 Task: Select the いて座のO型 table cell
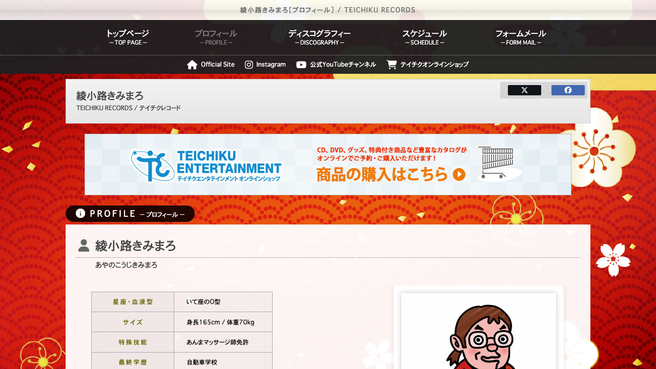click(x=223, y=302)
